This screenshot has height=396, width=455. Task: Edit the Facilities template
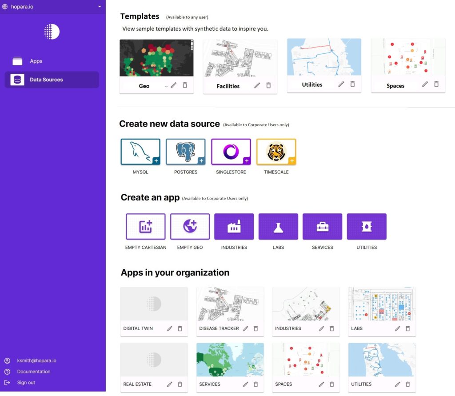coord(257,85)
